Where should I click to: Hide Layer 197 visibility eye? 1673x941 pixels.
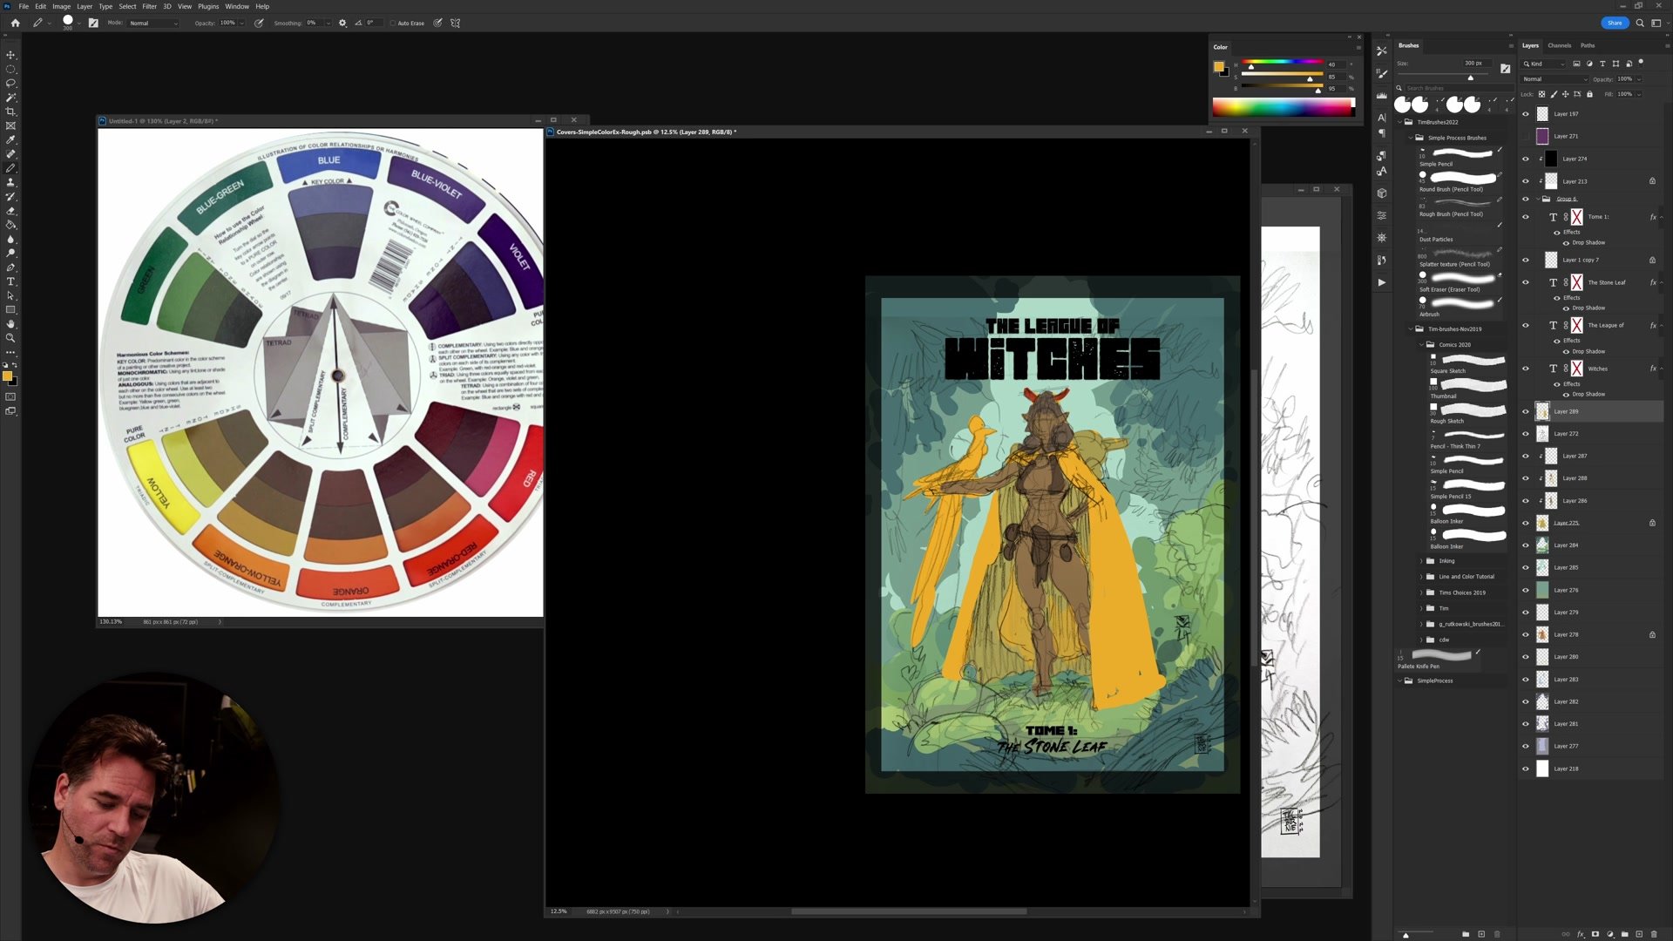point(1525,114)
